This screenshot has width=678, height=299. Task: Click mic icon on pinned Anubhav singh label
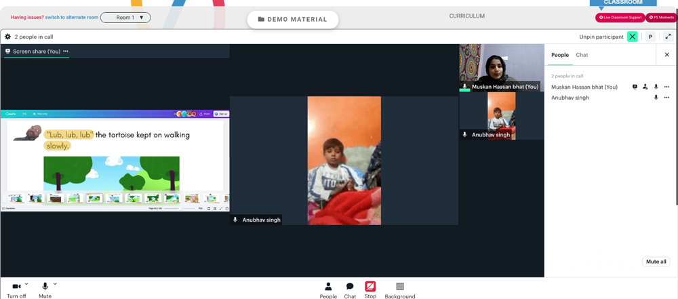click(x=235, y=220)
